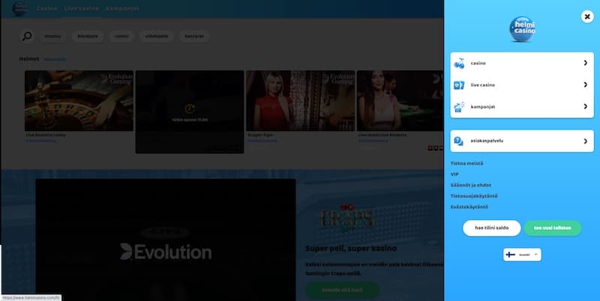Open the Live Roulette Lobby thumbnail

tap(79, 101)
